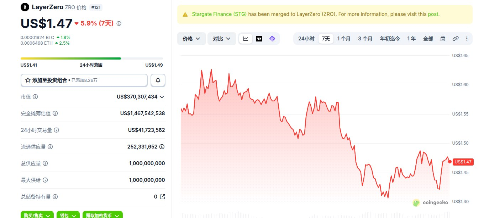Click the large US$1.47 price heading

47,23
